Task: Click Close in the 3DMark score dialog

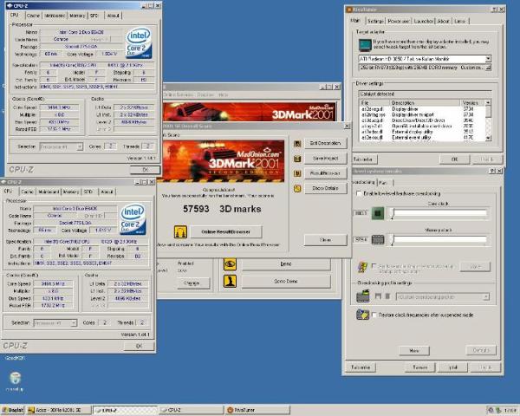Action: coord(325,240)
